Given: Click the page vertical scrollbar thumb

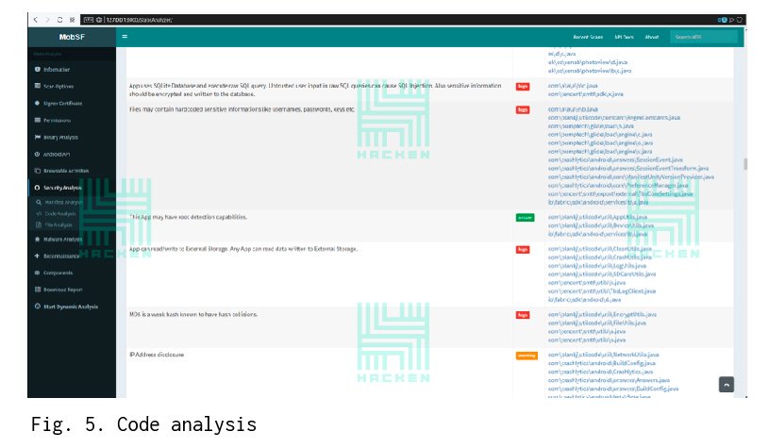Looking at the screenshot, I should (745, 164).
